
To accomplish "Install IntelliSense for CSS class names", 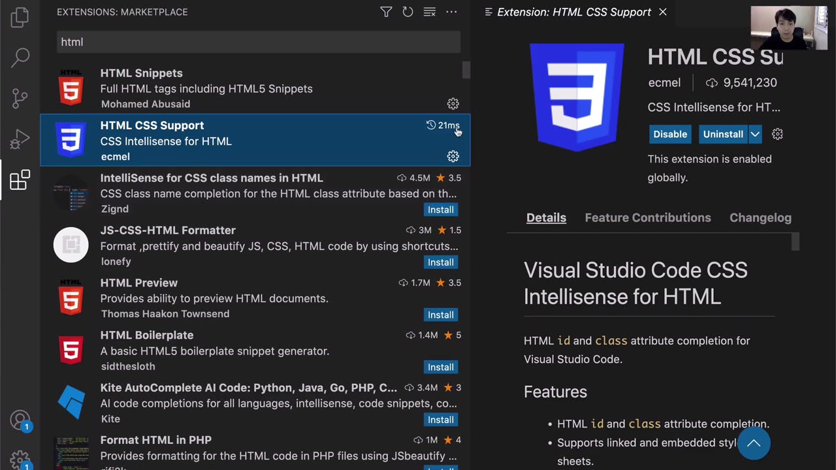I will point(441,210).
